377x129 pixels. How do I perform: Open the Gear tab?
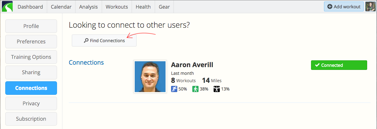coord(164,7)
